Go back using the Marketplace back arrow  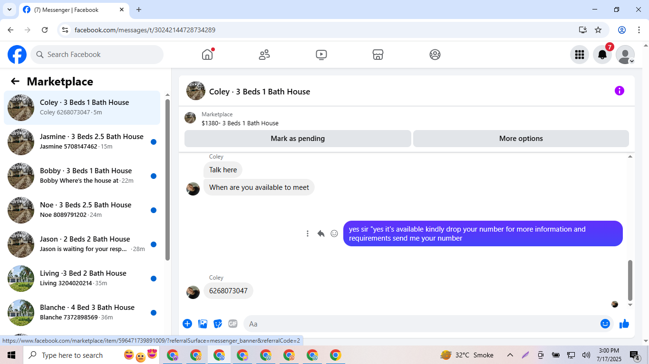coord(15,81)
